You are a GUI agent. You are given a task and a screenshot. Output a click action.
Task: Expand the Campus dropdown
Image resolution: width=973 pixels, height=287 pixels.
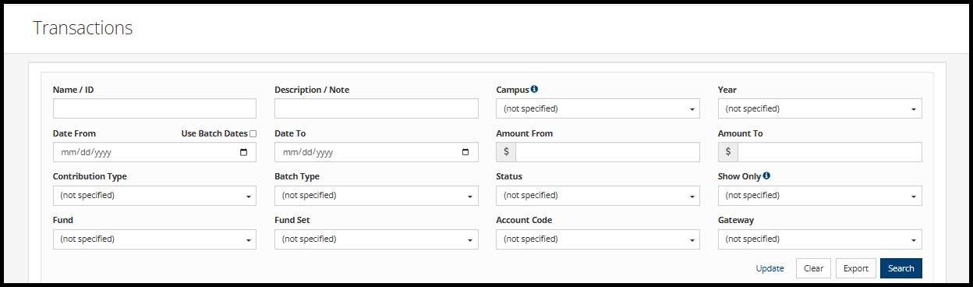point(598,108)
